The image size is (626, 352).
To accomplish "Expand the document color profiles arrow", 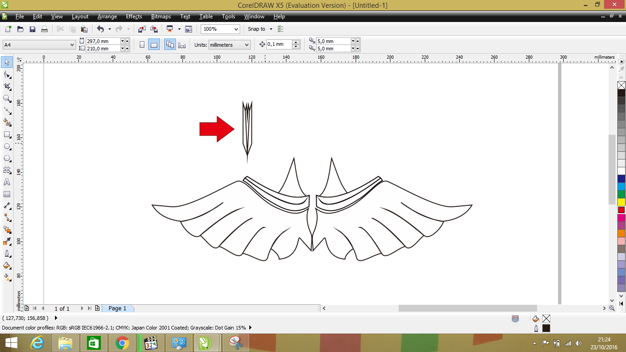I will click(250, 328).
